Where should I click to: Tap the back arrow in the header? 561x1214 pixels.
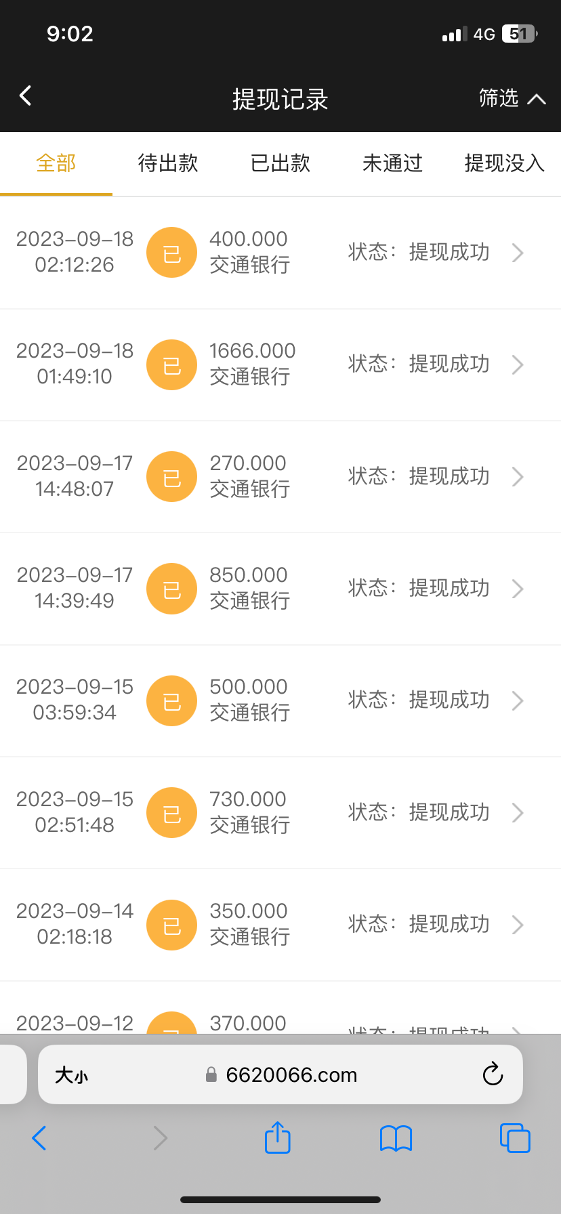[x=26, y=96]
